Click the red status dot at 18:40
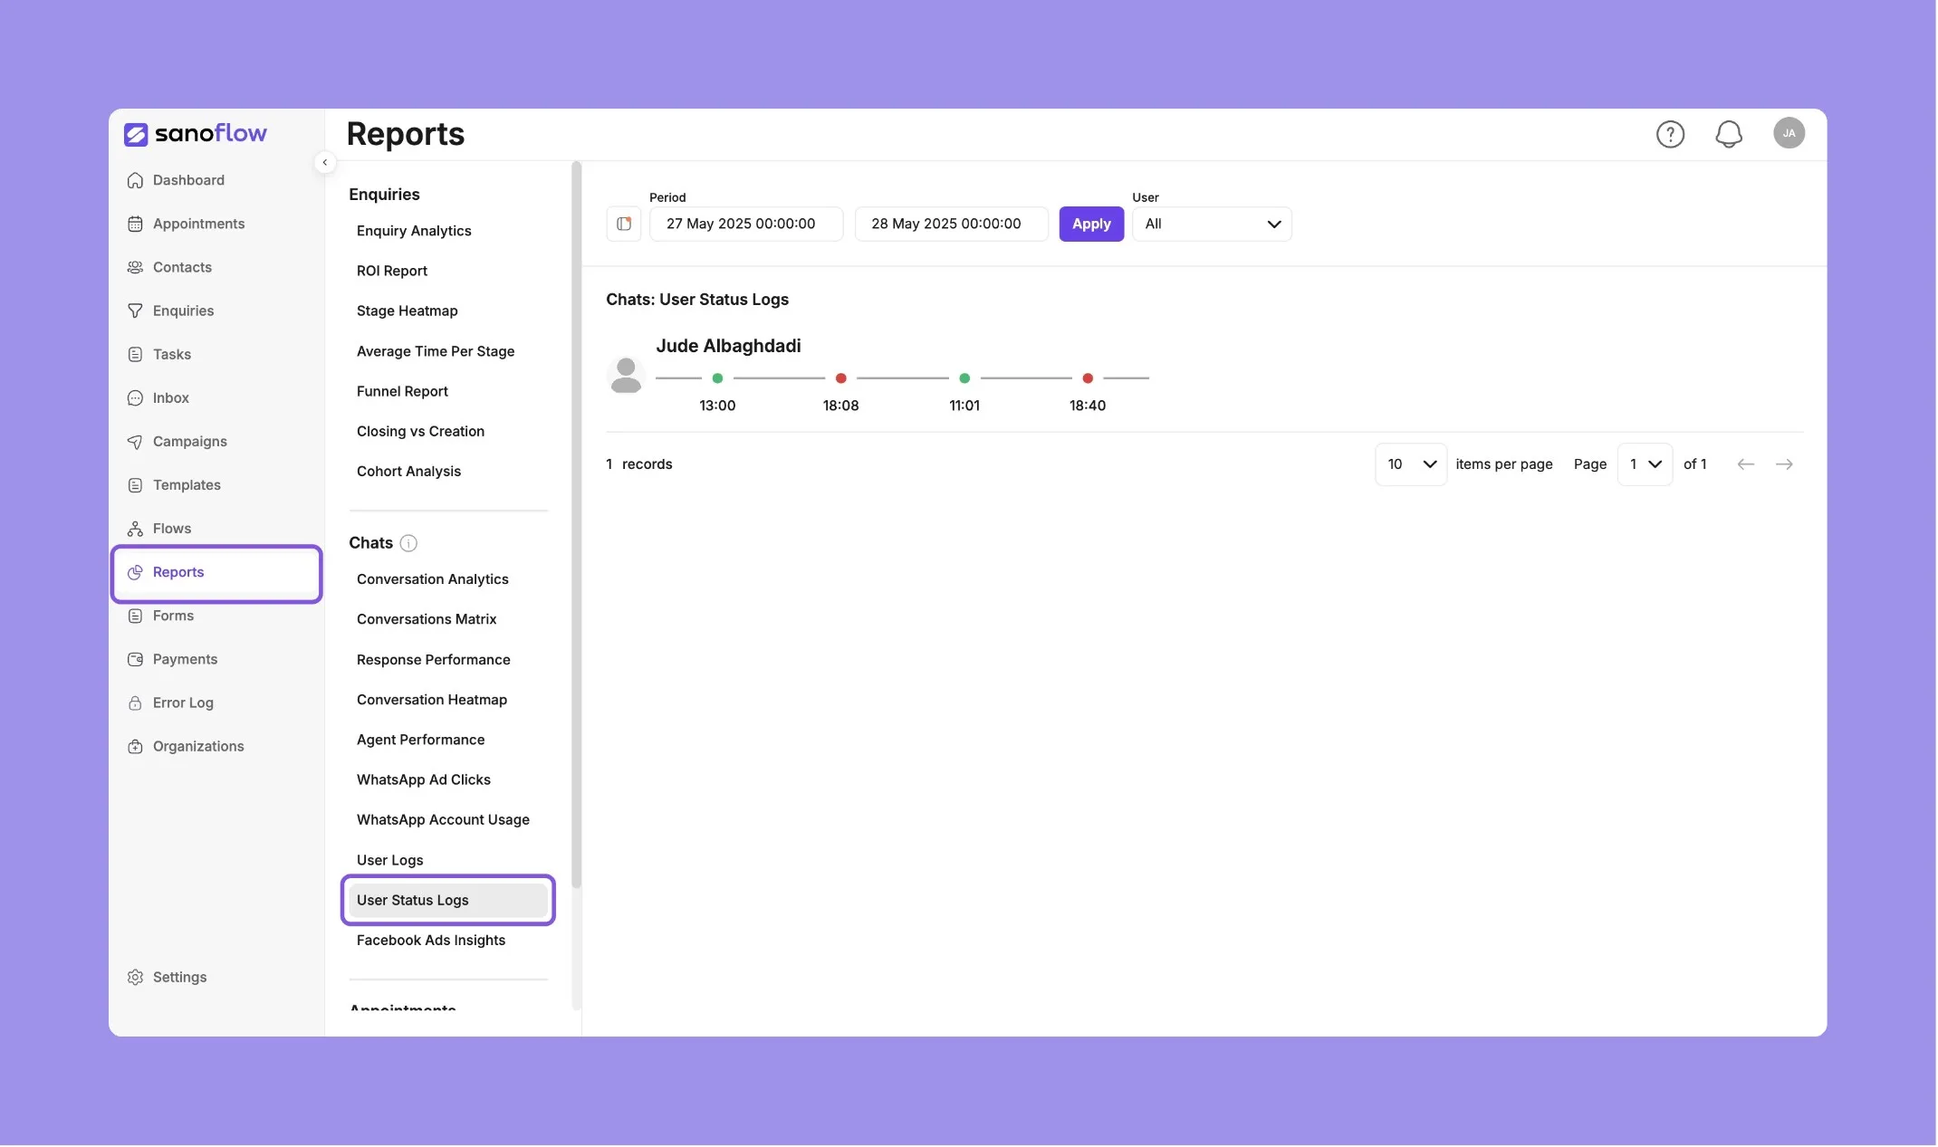 click(1088, 378)
